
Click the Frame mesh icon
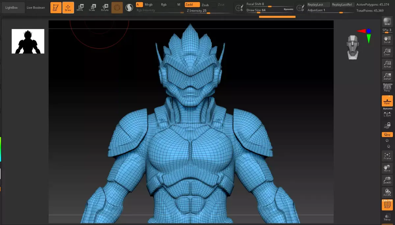pyautogui.click(x=387, y=156)
